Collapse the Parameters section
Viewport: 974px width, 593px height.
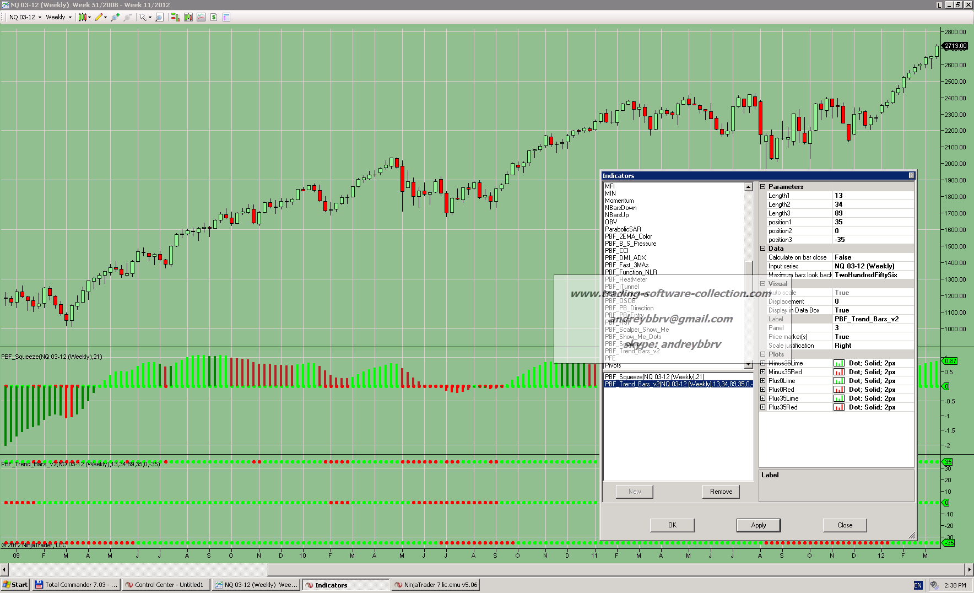coord(763,187)
